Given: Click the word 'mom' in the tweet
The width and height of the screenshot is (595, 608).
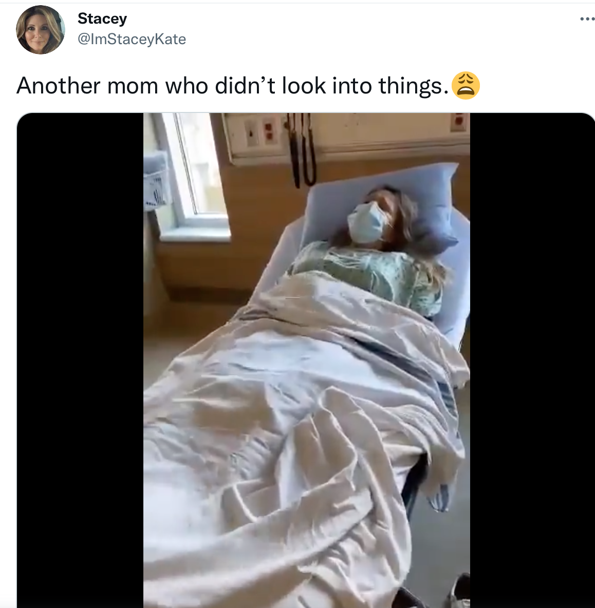Looking at the screenshot, I should [x=133, y=86].
